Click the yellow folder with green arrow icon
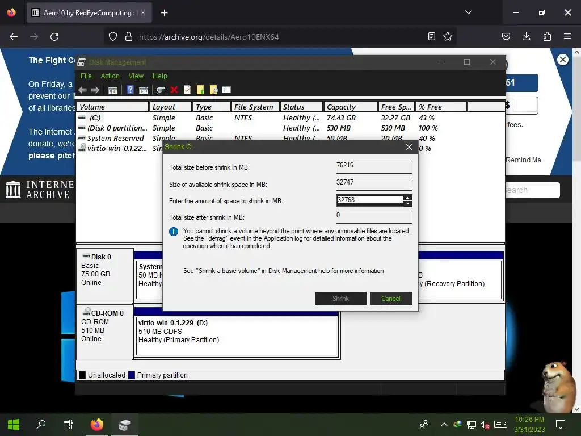Image resolution: width=581 pixels, height=436 pixels. click(x=200, y=90)
